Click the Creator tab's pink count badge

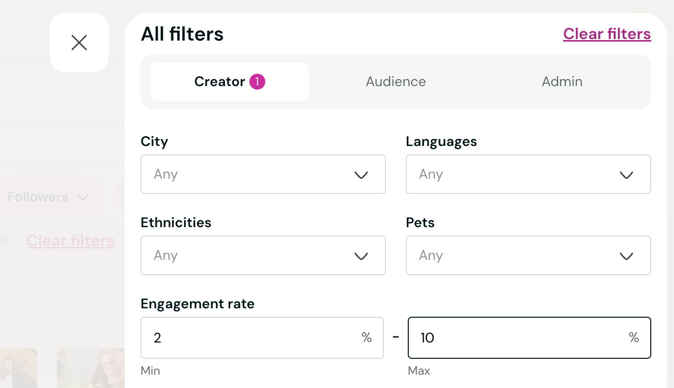click(x=257, y=82)
